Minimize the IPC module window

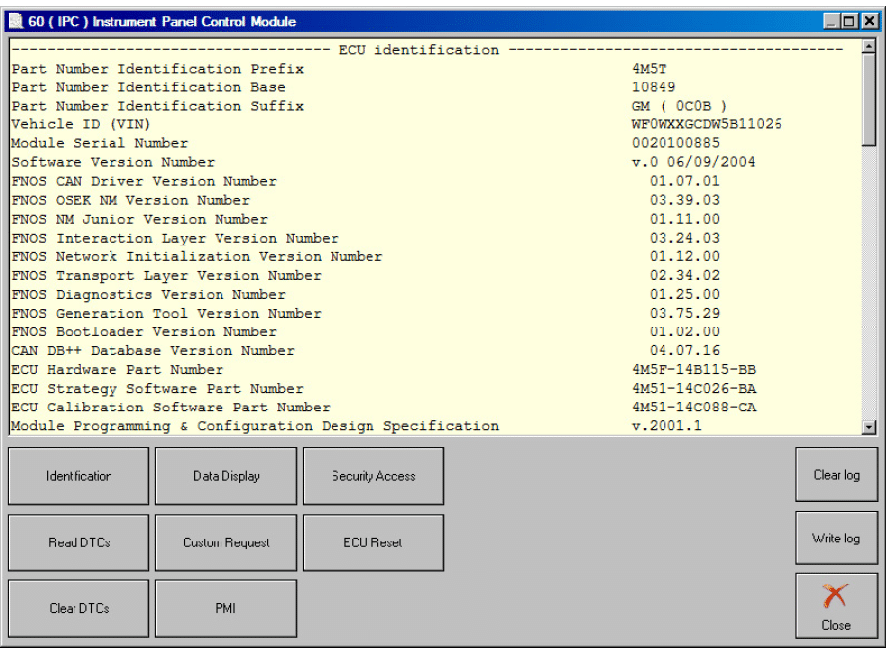831,21
